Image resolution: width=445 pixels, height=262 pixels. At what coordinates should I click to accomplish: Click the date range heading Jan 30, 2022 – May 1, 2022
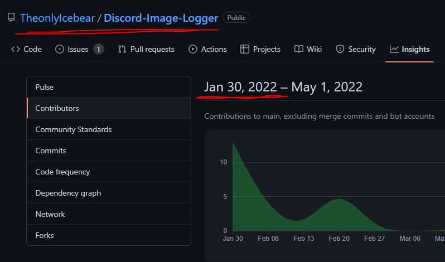283,87
